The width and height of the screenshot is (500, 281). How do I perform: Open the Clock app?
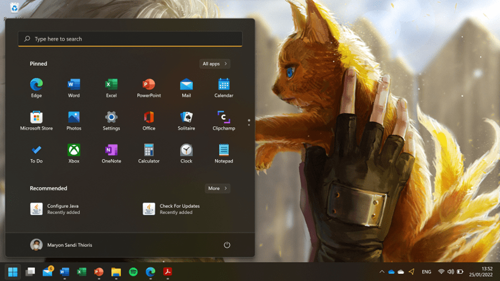[186, 153]
